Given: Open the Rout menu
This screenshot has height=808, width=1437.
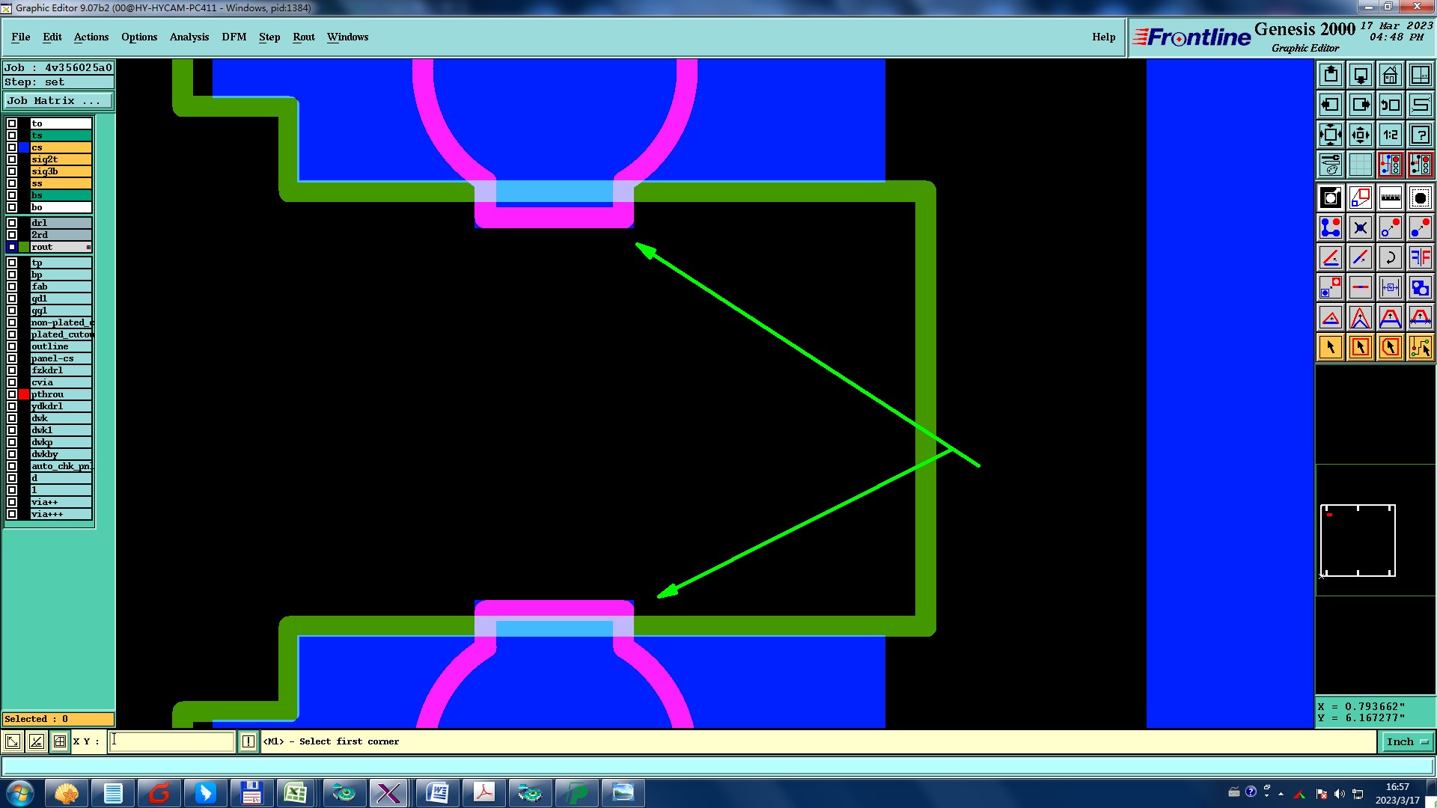Looking at the screenshot, I should coord(303,37).
